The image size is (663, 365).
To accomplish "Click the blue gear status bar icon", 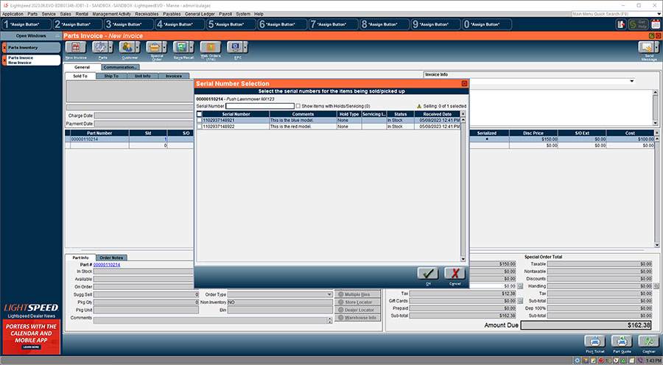I will pos(577,361).
